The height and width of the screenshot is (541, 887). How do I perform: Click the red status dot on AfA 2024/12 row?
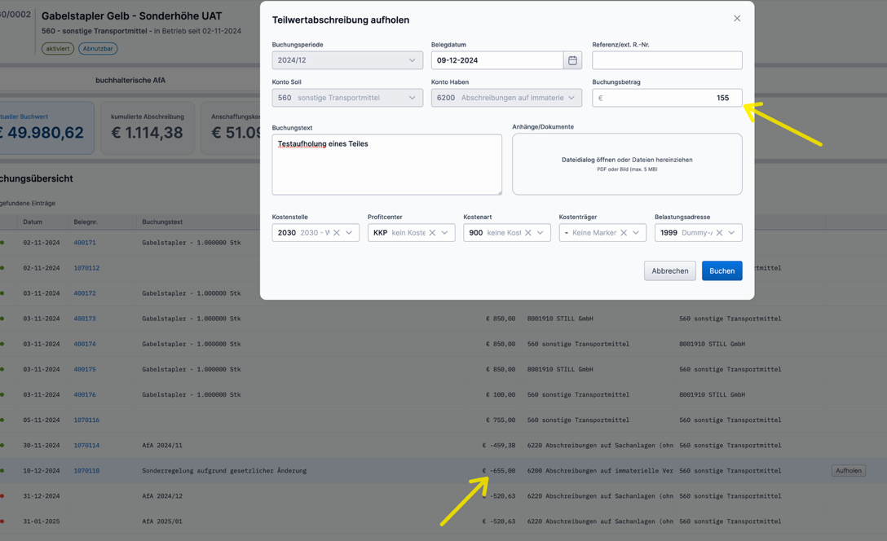(2, 495)
